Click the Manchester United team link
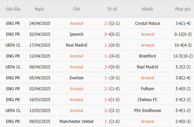 76,122
